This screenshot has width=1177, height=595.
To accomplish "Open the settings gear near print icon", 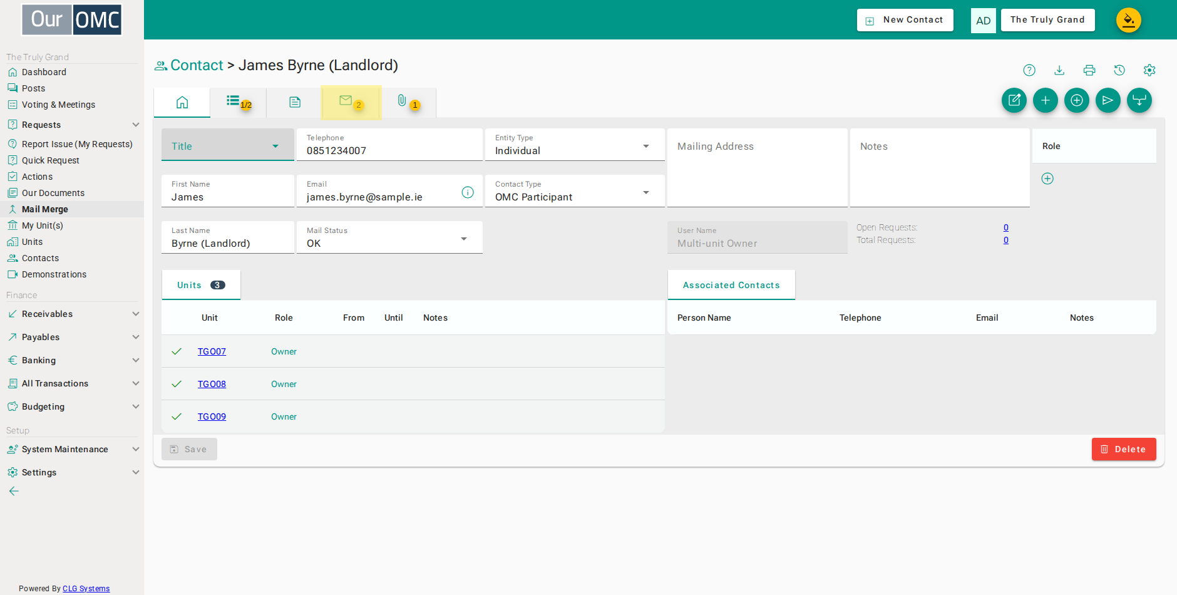I will pyautogui.click(x=1149, y=70).
